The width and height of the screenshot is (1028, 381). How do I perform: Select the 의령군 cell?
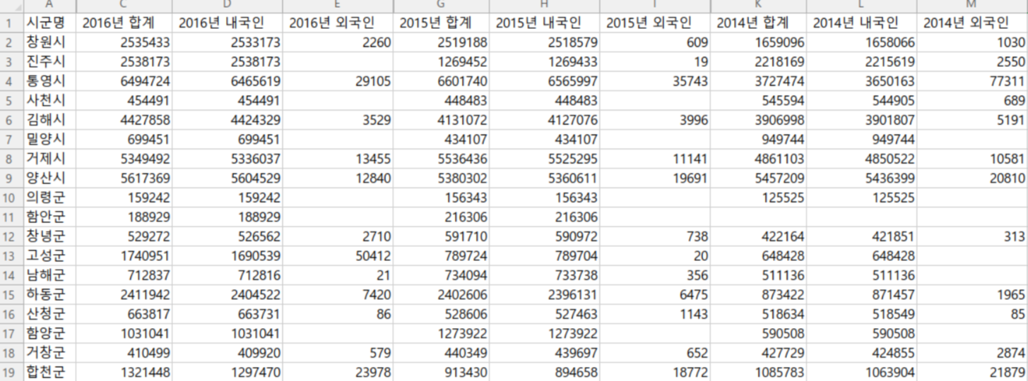click(x=49, y=198)
